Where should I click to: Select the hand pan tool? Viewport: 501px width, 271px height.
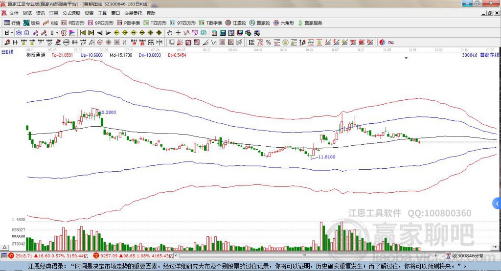point(170,33)
